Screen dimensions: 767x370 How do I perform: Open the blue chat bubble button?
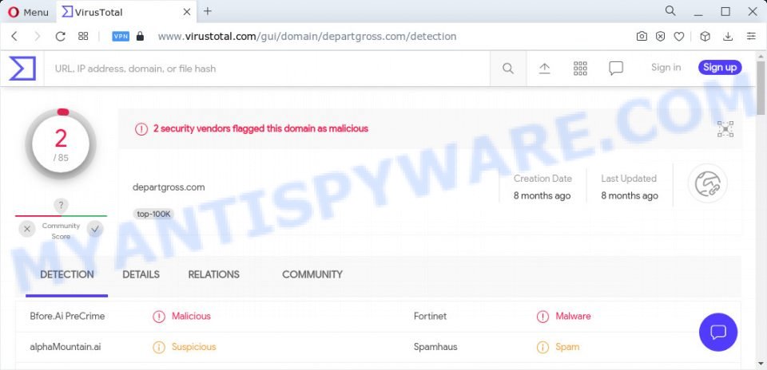click(x=718, y=333)
